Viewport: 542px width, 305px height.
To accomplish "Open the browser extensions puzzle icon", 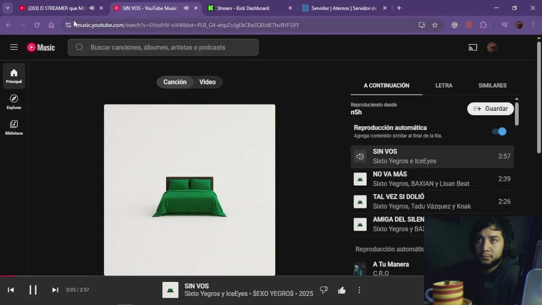I will (484, 25).
